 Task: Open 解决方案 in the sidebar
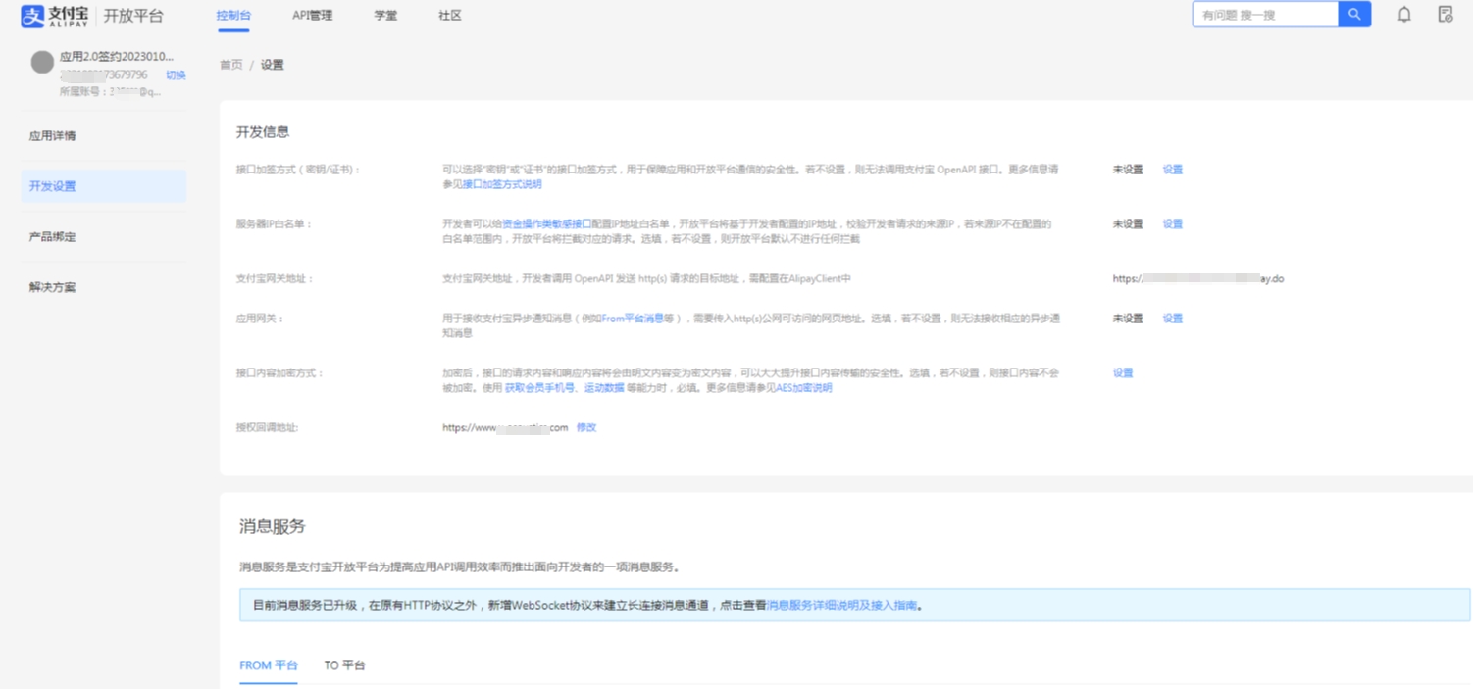pyautogui.click(x=53, y=288)
